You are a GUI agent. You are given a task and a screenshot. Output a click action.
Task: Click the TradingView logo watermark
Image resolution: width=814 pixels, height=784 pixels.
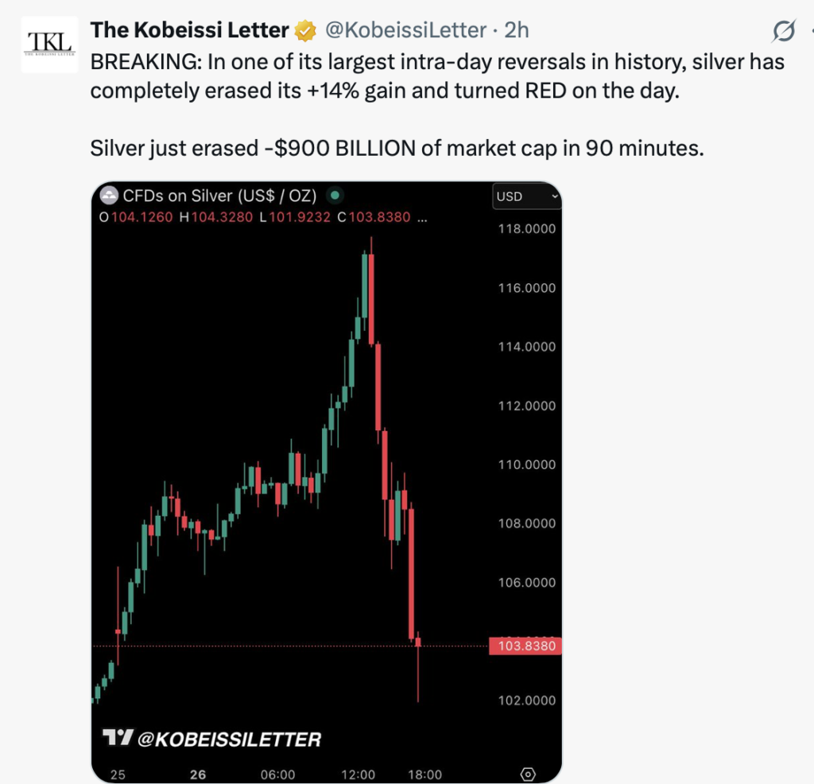117,739
